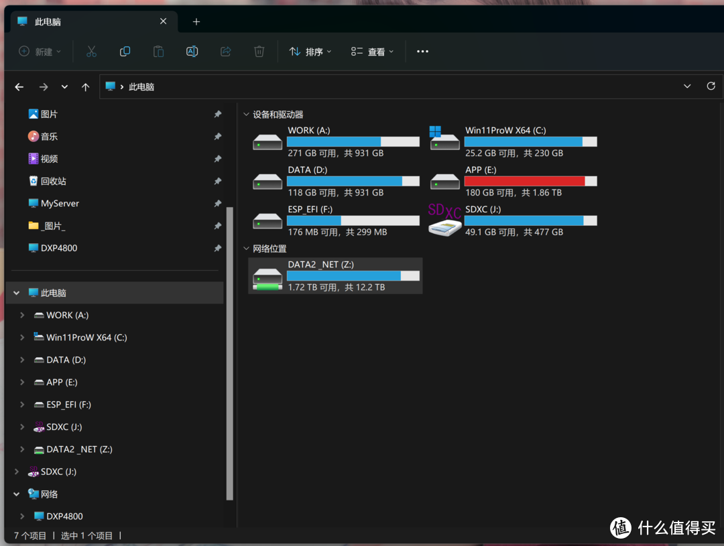Click the Share icon in toolbar
This screenshot has height=546, width=724.
226,52
